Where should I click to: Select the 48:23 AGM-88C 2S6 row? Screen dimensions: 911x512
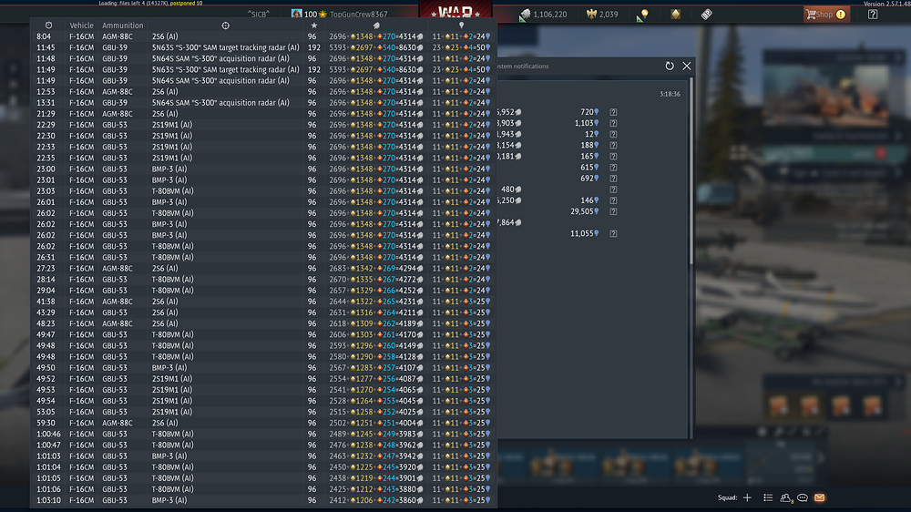click(x=264, y=323)
